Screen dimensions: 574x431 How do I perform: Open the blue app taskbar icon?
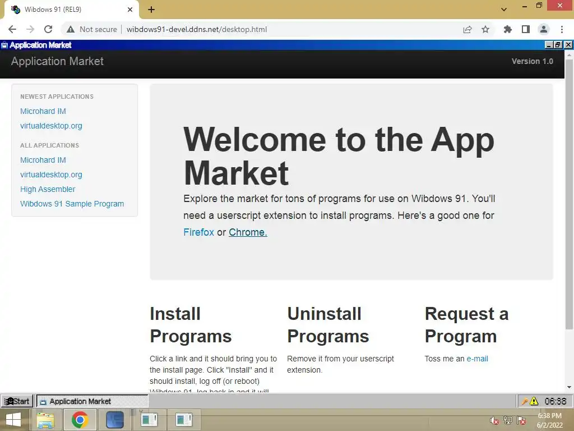click(115, 420)
